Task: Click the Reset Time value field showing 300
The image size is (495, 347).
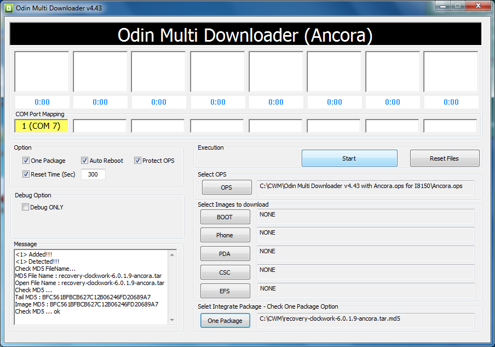Action: pos(93,174)
